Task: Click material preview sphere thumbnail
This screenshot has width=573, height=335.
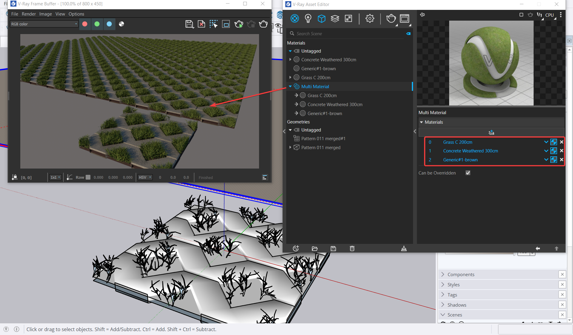Action: point(491,63)
